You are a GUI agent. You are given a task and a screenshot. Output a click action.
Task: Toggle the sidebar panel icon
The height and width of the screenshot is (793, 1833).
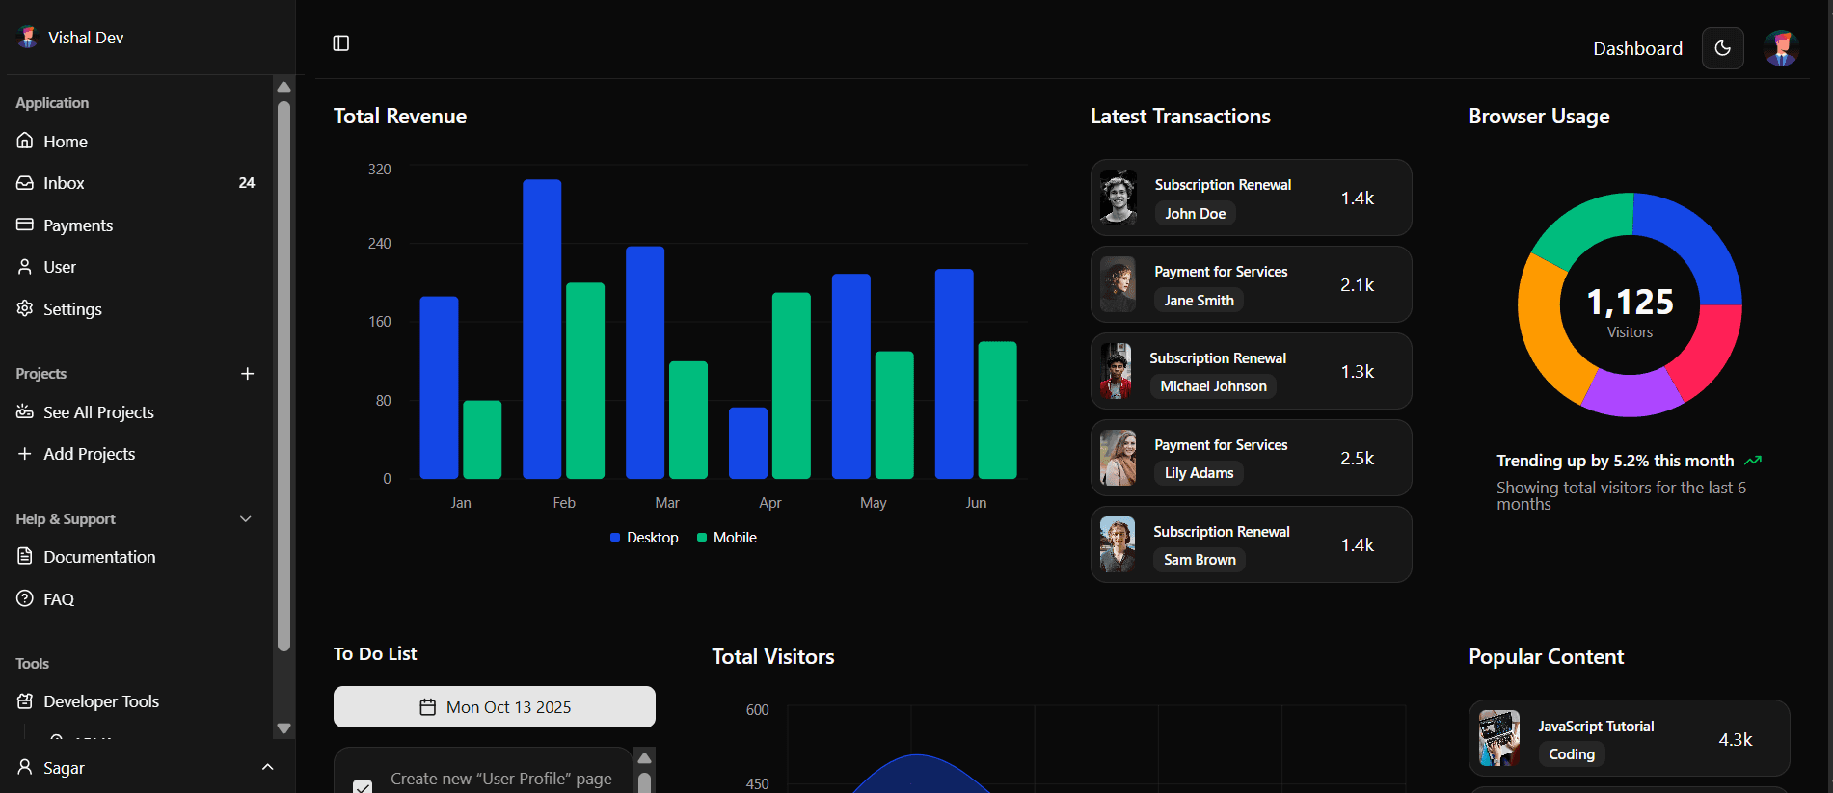(x=340, y=43)
